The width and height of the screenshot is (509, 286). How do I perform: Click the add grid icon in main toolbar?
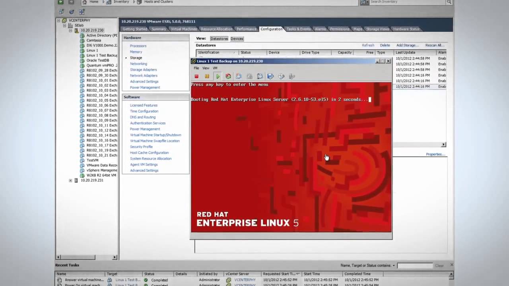tap(82, 12)
